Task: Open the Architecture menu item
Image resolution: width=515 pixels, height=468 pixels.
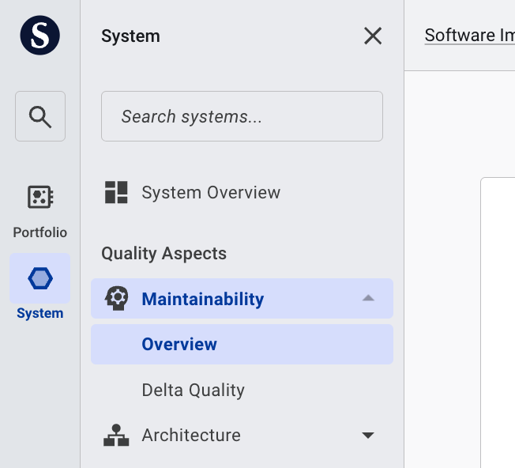Action: pos(191,435)
